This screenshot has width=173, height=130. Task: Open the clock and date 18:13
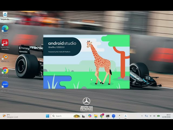point(166,116)
